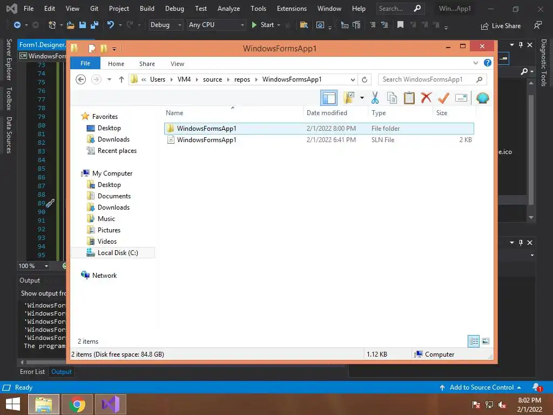
Task: Click the Cut scissors icon in Explorer toolbar
Action: tap(375, 98)
